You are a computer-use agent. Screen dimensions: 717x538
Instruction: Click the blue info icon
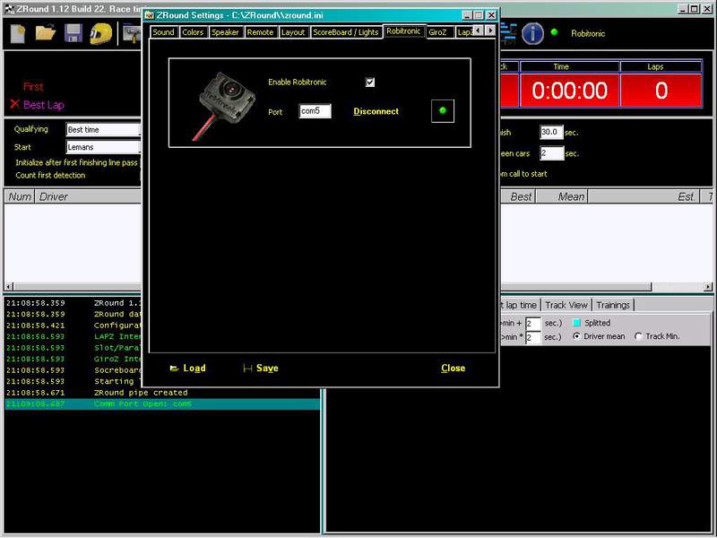[532, 34]
